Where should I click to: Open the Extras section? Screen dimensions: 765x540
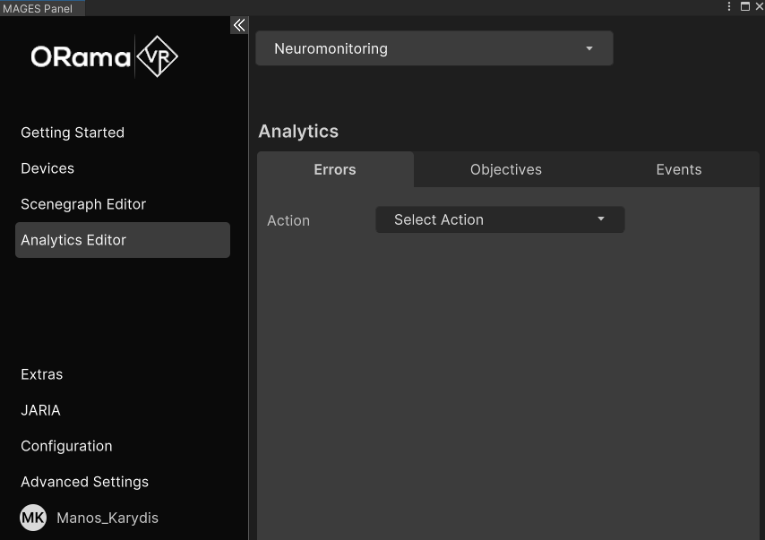42,374
